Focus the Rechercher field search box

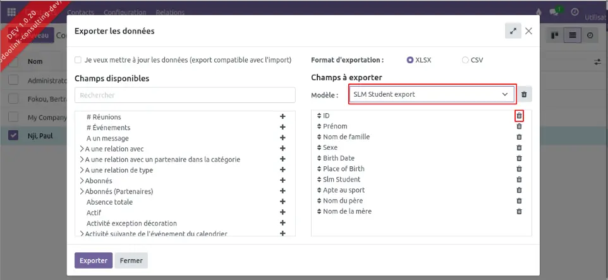pyautogui.click(x=185, y=95)
